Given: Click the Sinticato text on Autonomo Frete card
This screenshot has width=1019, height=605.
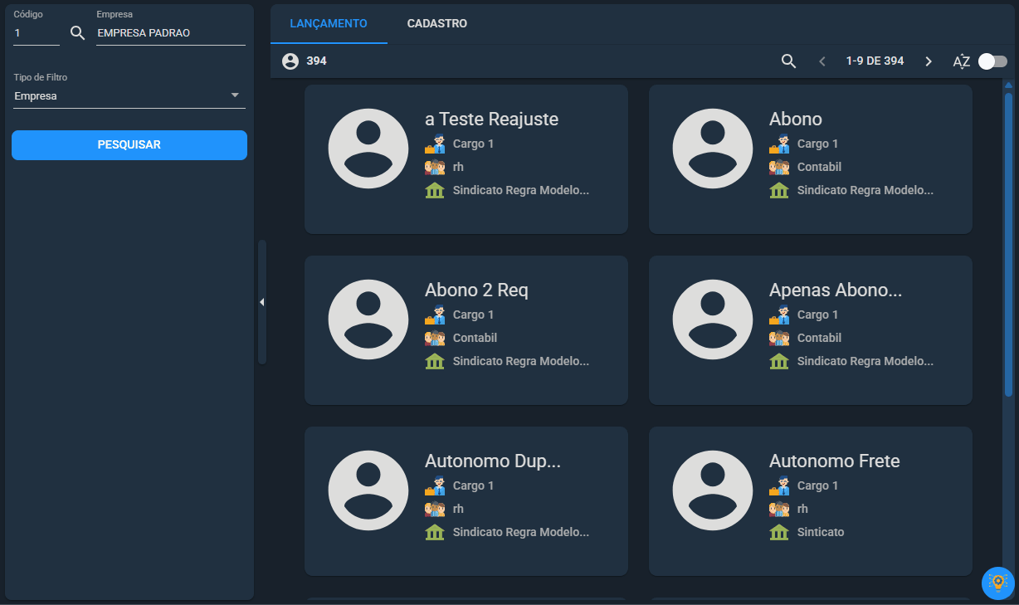Looking at the screenshot, I should click(x=821, y=532).
